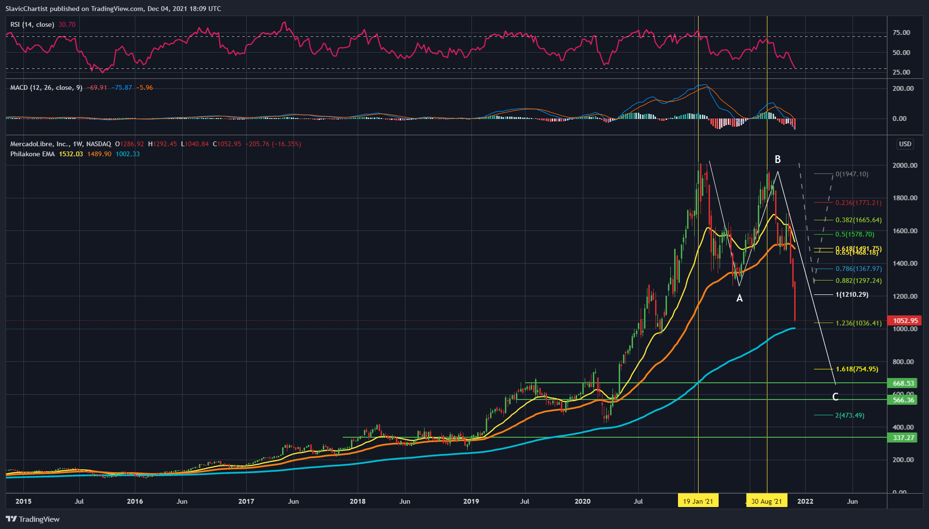Select the 30 Aug '21 date marker
Image resolution: width=929 pixels, height=529 pixels.
[766, 501]
